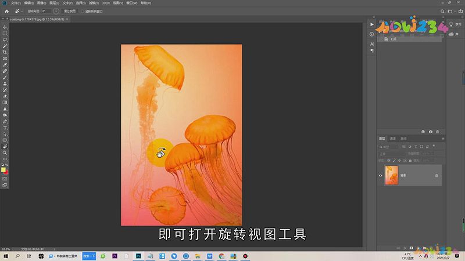Open the Character panel icon
Screen dimensions: 465x261
click(x=372, y=44)
